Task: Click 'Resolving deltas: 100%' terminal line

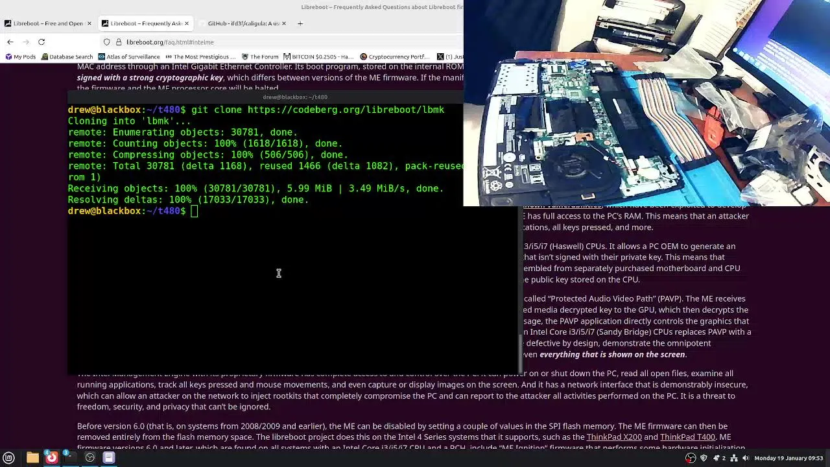Action: click(188, 200)
